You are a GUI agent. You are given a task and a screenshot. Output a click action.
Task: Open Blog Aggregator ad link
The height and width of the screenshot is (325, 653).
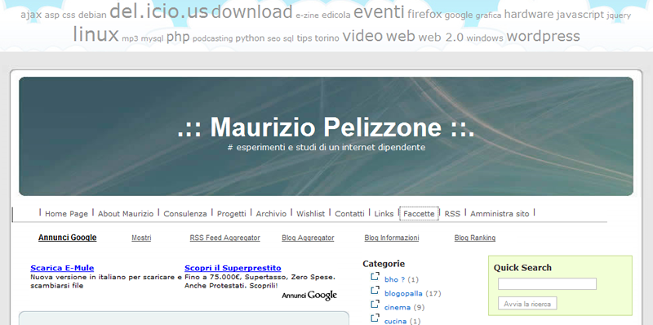(x=308, y=238)
